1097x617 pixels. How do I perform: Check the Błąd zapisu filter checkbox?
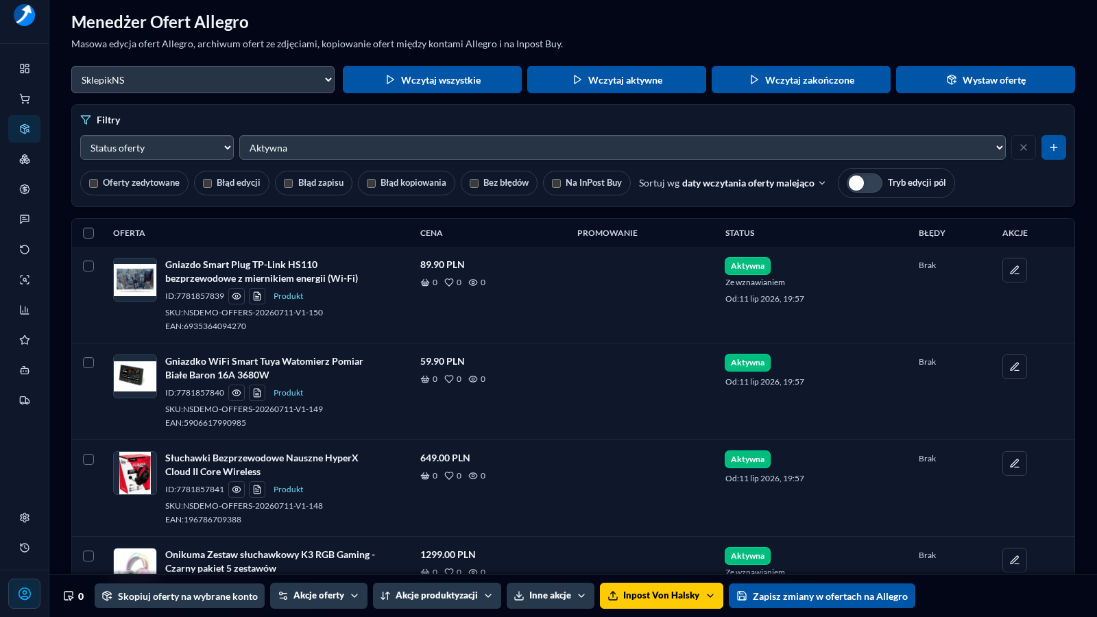coord(289,183)
